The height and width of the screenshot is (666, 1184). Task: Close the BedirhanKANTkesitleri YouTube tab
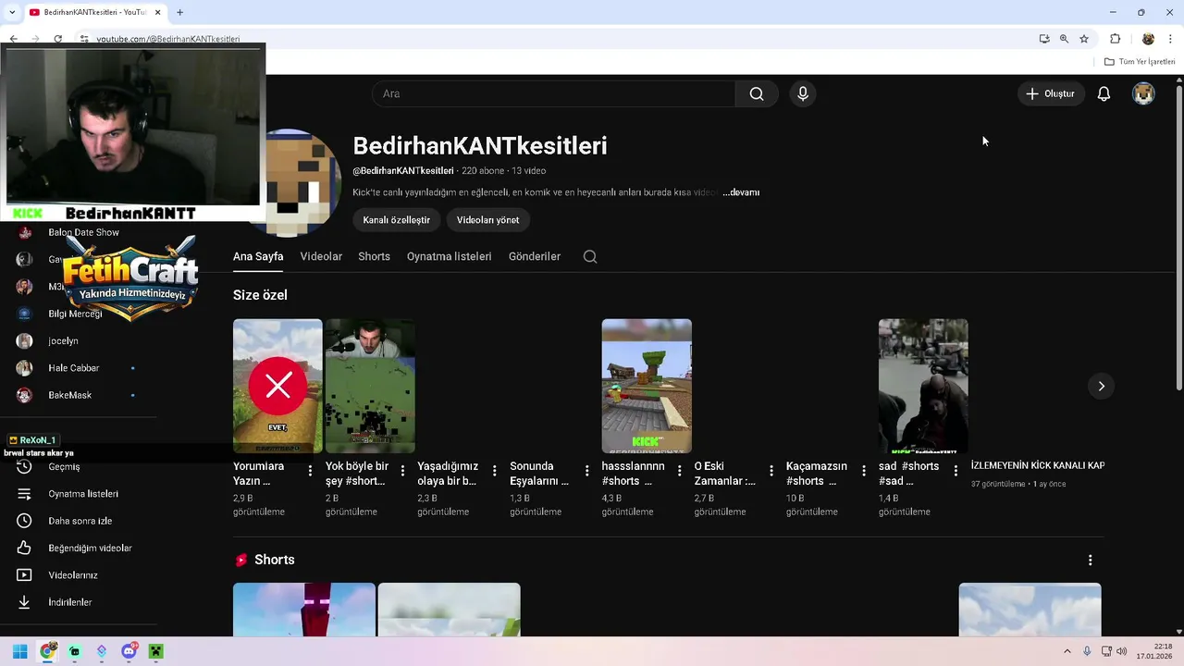tap(158, 12)
